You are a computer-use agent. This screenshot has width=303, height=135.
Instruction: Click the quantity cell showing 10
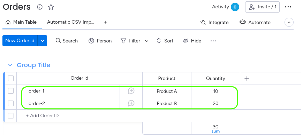click(215, 91)
